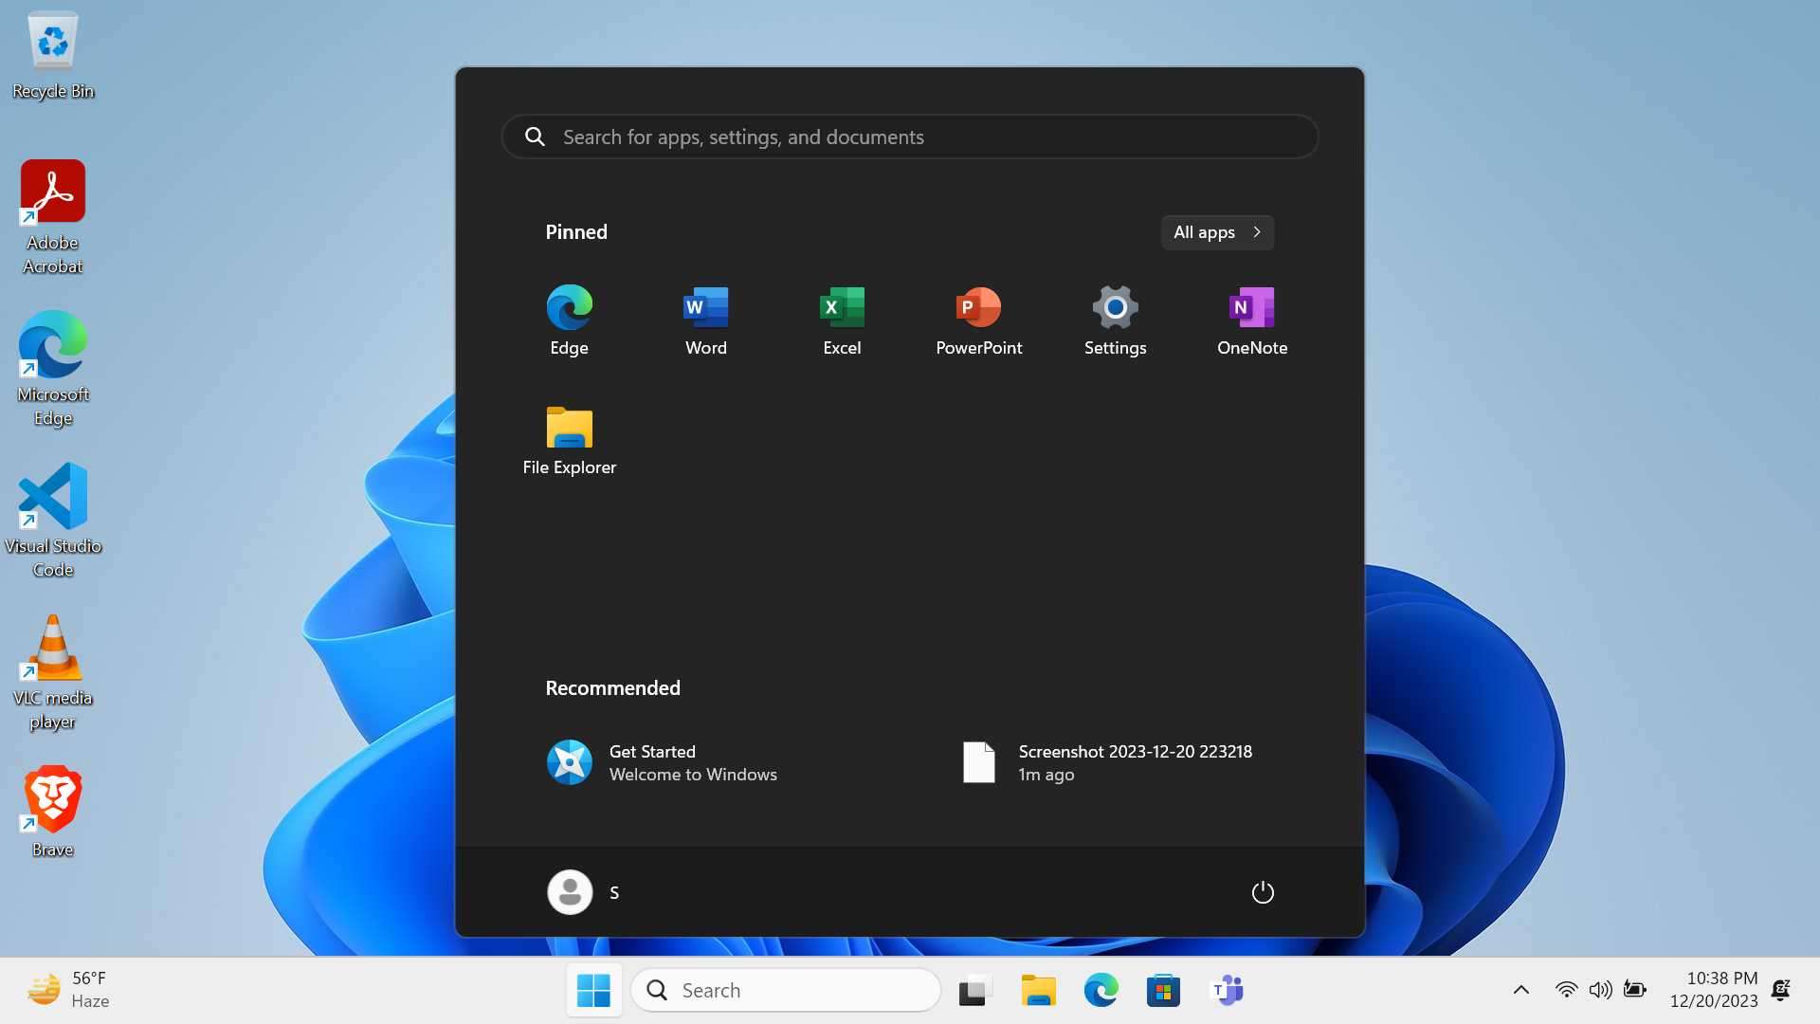Viewport: 1820px width, 1024px height.
Task: Open Microsoft Store from the taskbar
Action: (x=1163, y=991)
